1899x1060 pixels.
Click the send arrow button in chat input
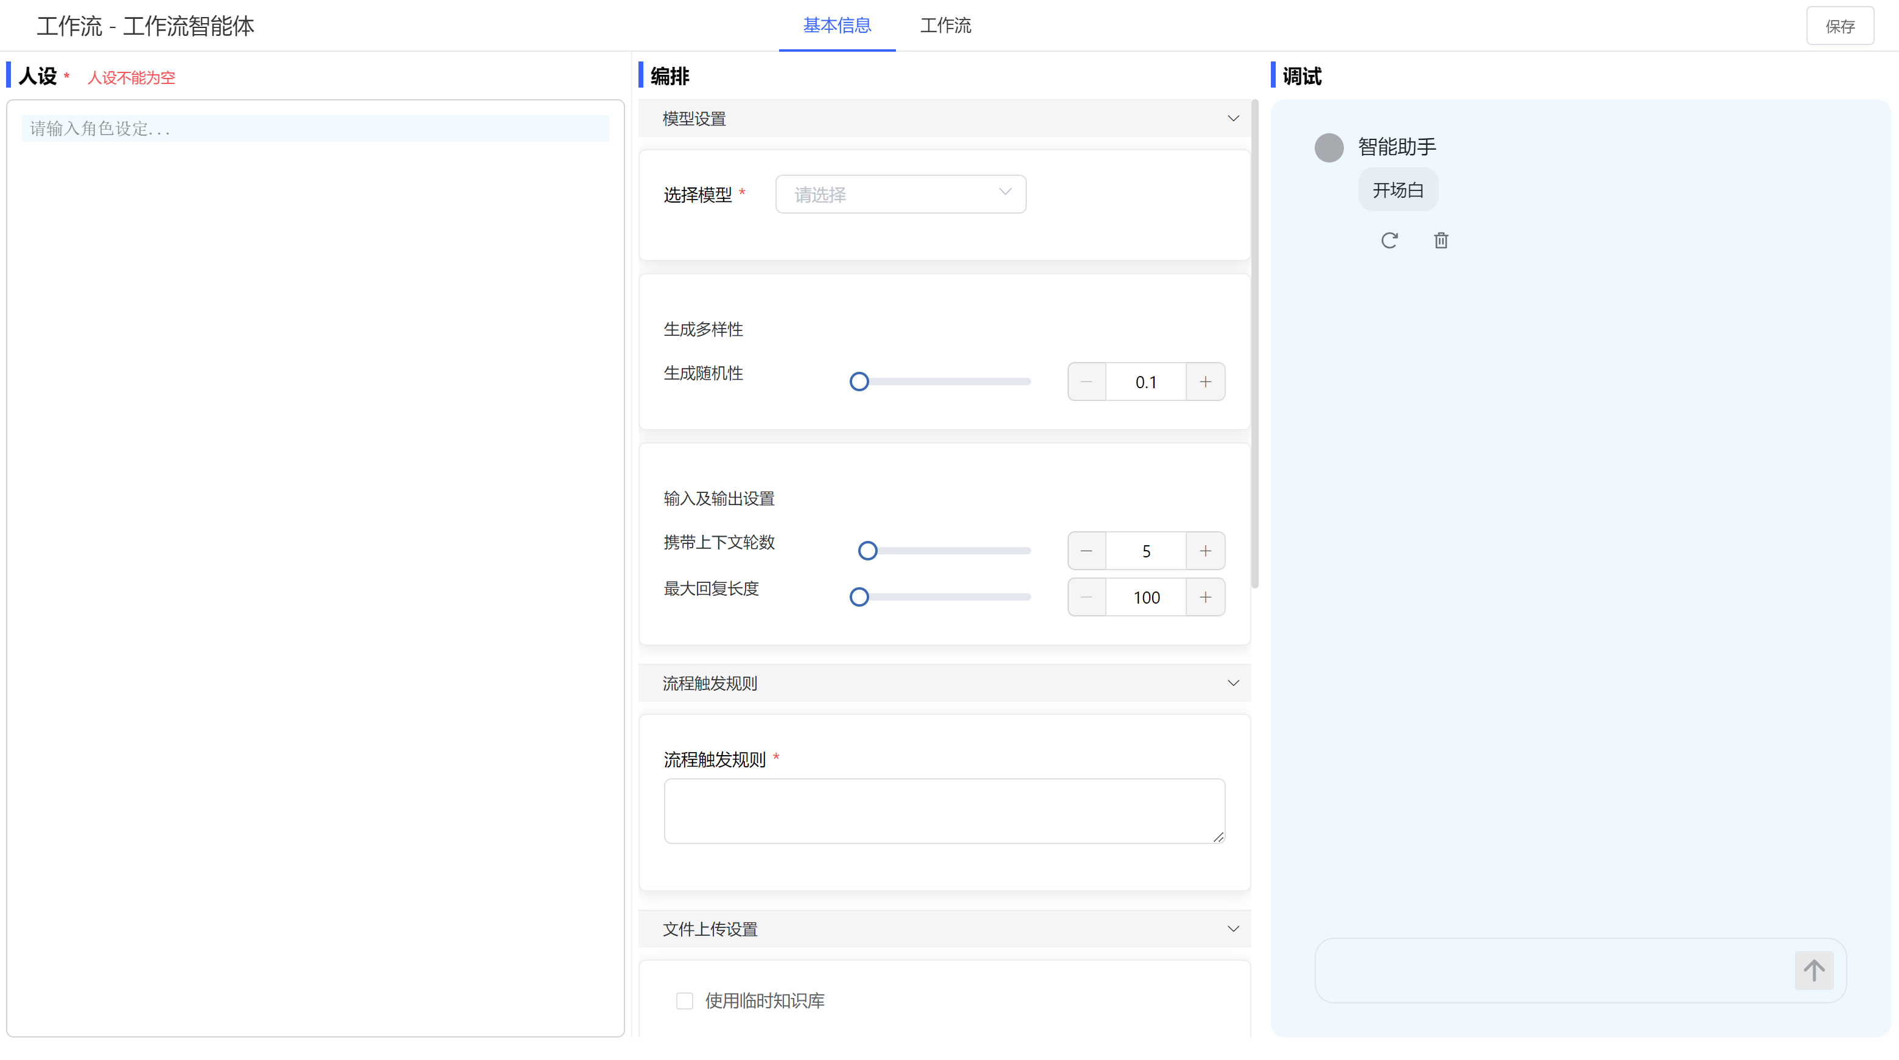coord(1814,970)
